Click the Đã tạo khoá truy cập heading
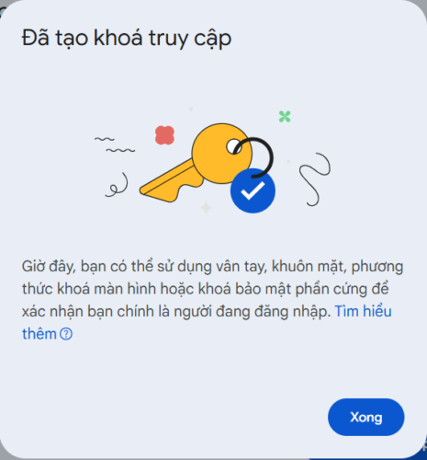 coord(127,39)
